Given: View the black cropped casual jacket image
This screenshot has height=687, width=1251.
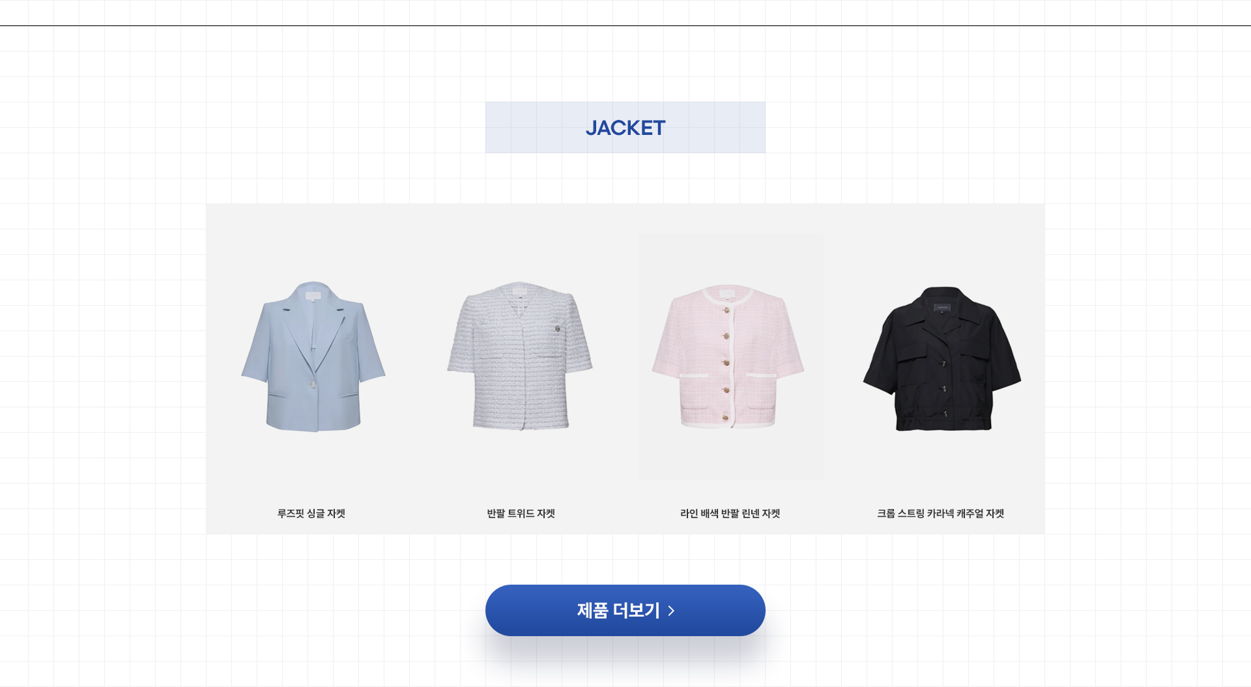Looking at the screenshot, I should click(942, 358).
